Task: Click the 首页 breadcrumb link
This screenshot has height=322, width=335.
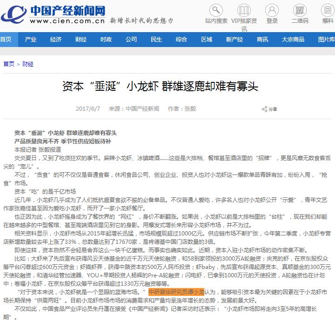Action: 9,64
